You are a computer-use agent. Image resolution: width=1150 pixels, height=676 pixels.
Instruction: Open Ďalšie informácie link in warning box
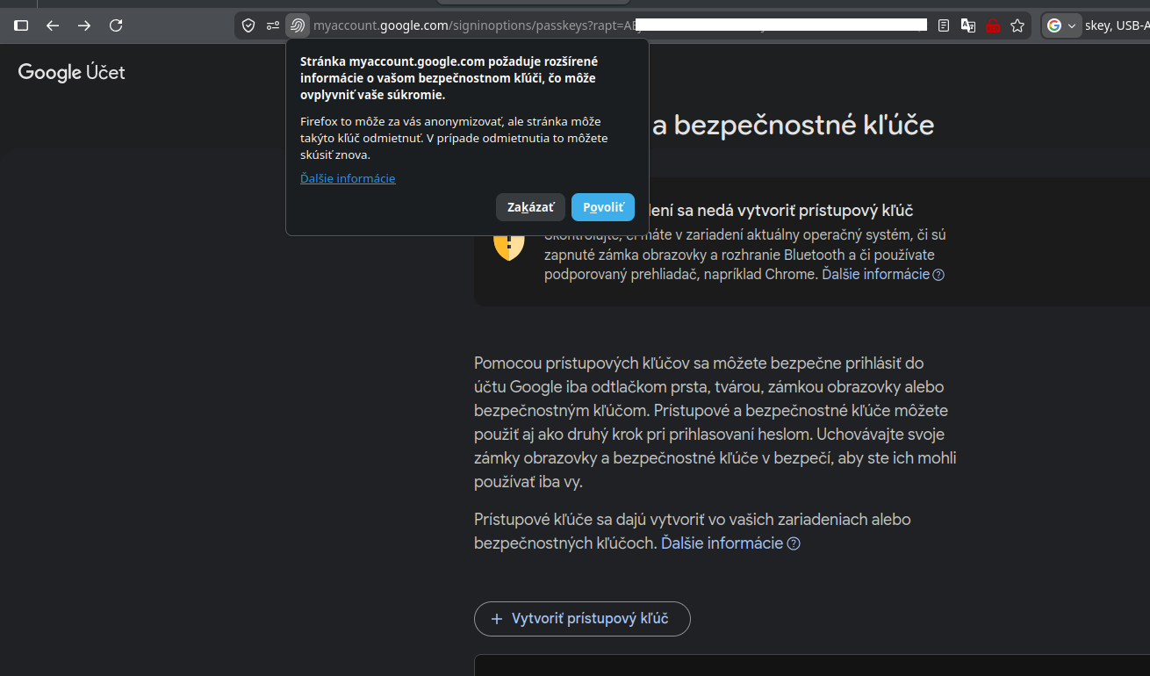click(x=875, y=274)
